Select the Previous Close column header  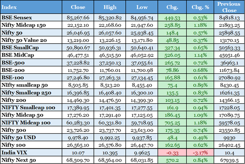[x=228, y=7]
